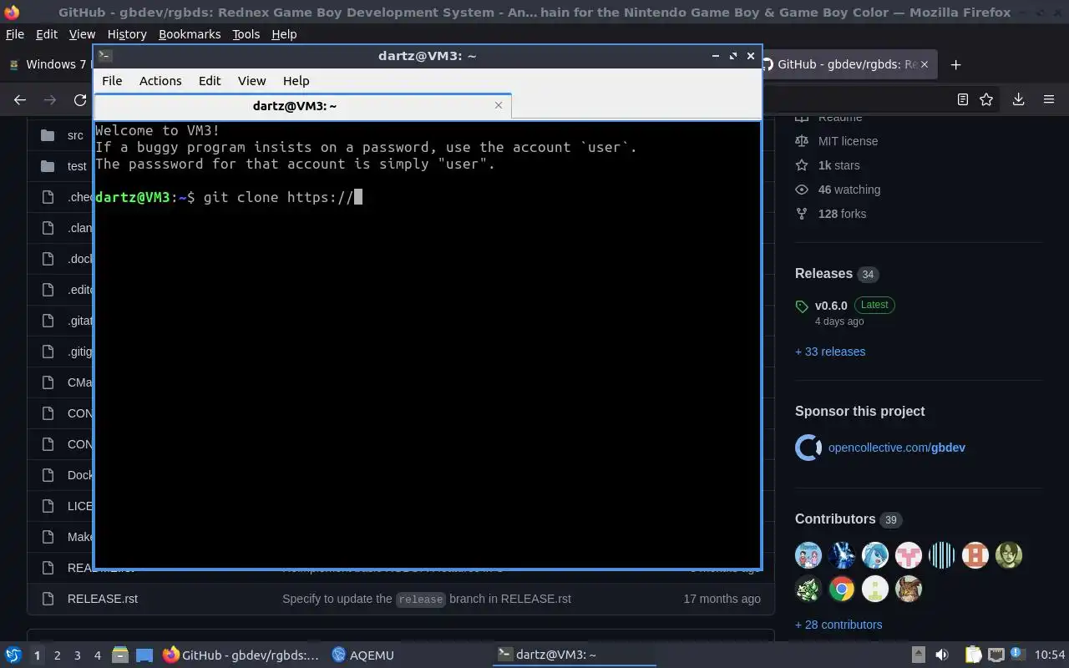The width and height of the screenshot is (1069, 668).
Task: Switch to workspace 2
Action: pos(57,655)
